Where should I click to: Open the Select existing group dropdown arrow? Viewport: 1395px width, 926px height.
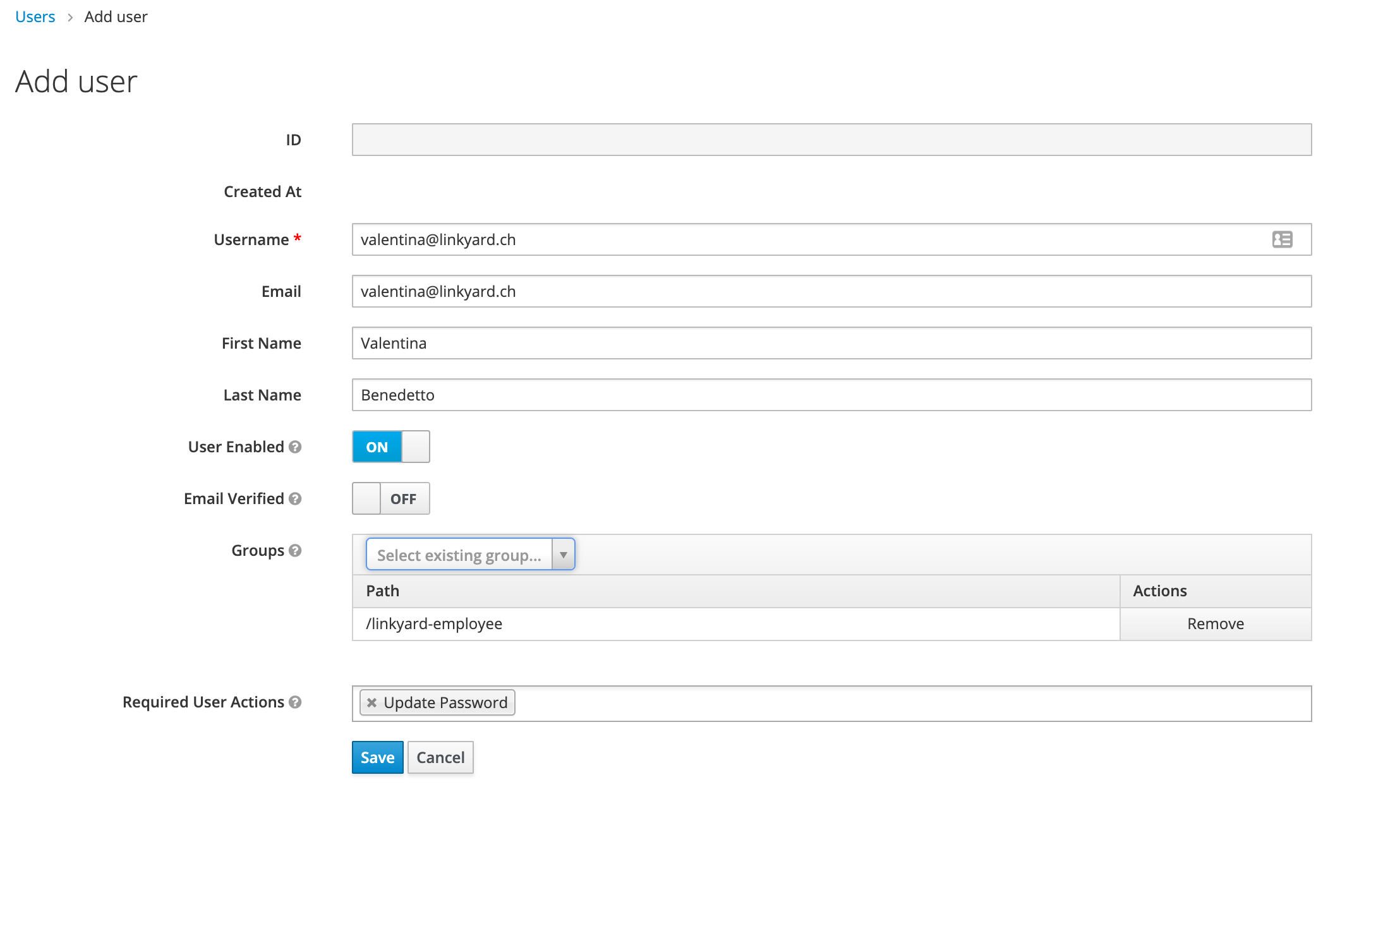563,555
